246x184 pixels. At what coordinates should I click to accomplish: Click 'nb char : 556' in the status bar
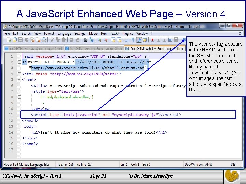tap(65, 164)
